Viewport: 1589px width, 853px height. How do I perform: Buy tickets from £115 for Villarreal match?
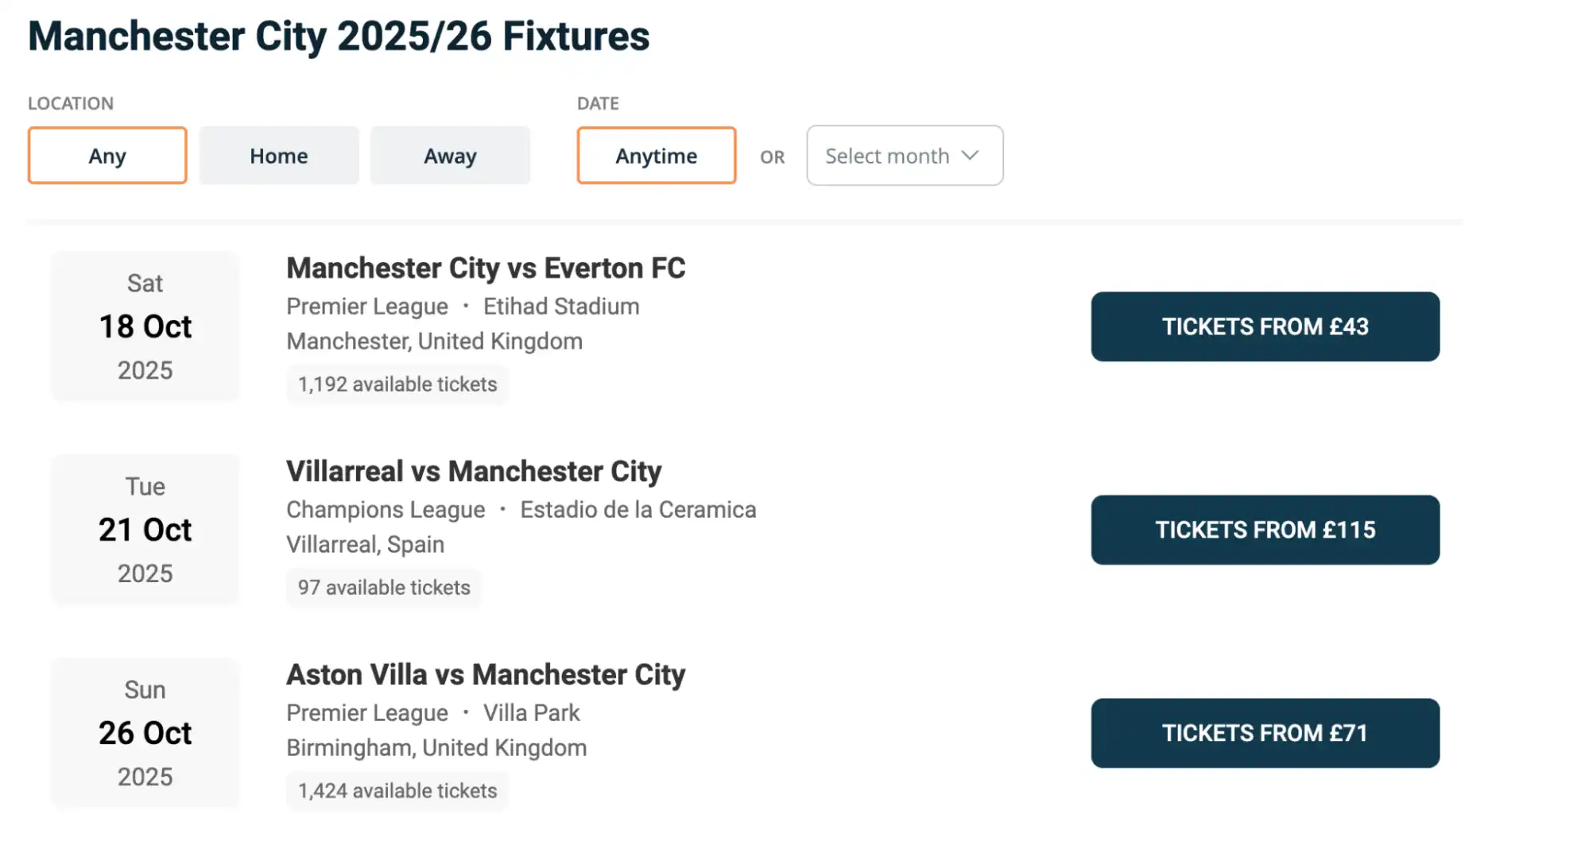1265,530
